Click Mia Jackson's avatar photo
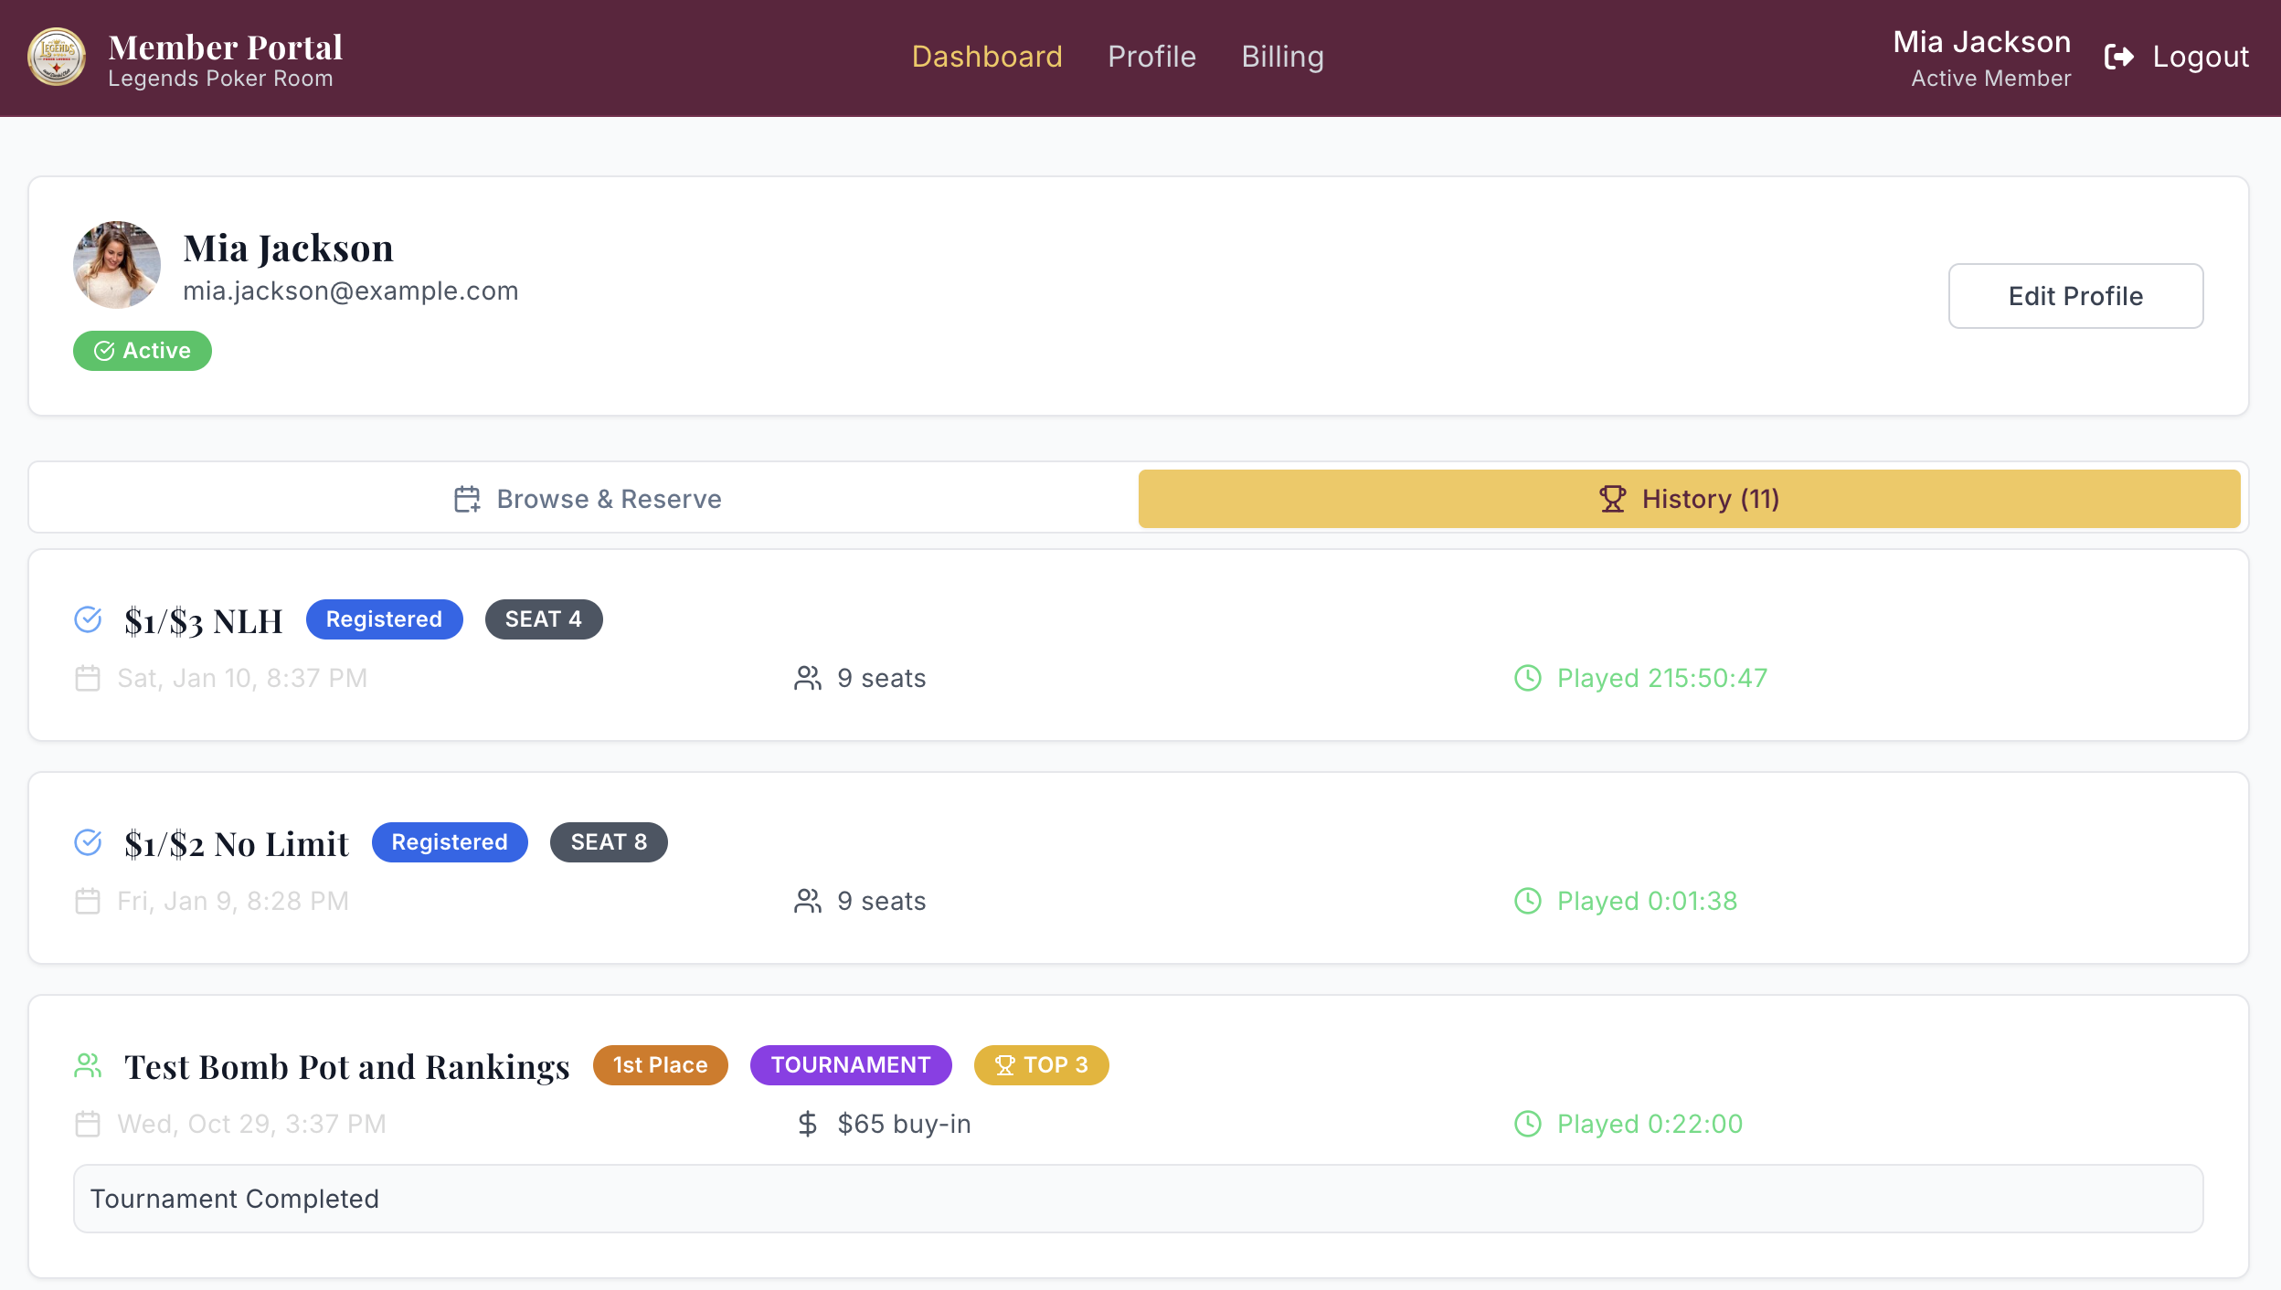Viewport: 2281px width, 1290px height. coord(117,265)
